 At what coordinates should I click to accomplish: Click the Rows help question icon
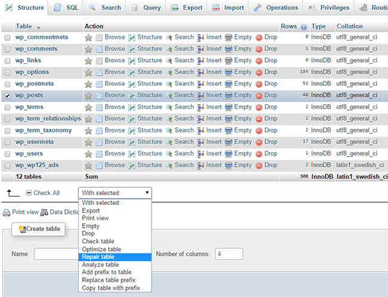point(304,27)
